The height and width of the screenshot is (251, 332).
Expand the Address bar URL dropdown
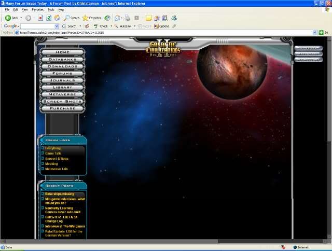click(315, 32)
